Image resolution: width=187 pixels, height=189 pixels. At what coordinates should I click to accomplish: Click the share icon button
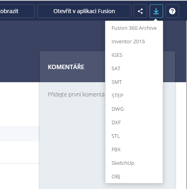(x=140, y=11)
